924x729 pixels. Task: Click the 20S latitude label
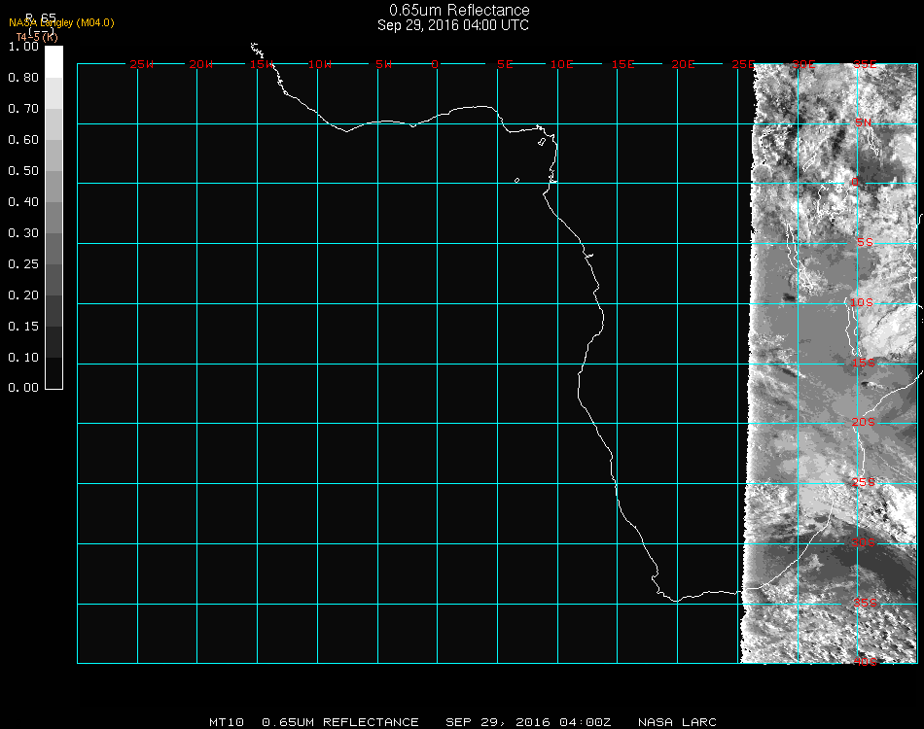tap(863, 422)
